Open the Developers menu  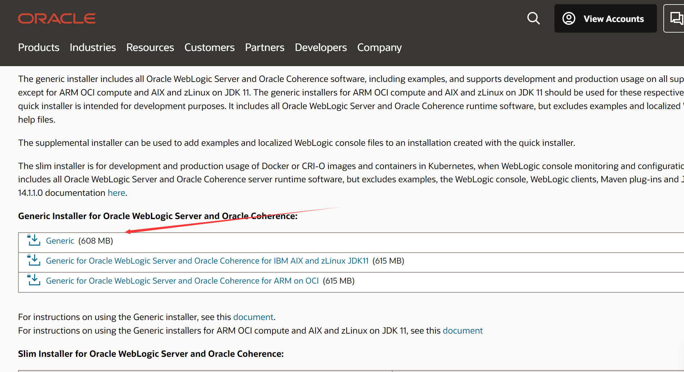point(321,47)
